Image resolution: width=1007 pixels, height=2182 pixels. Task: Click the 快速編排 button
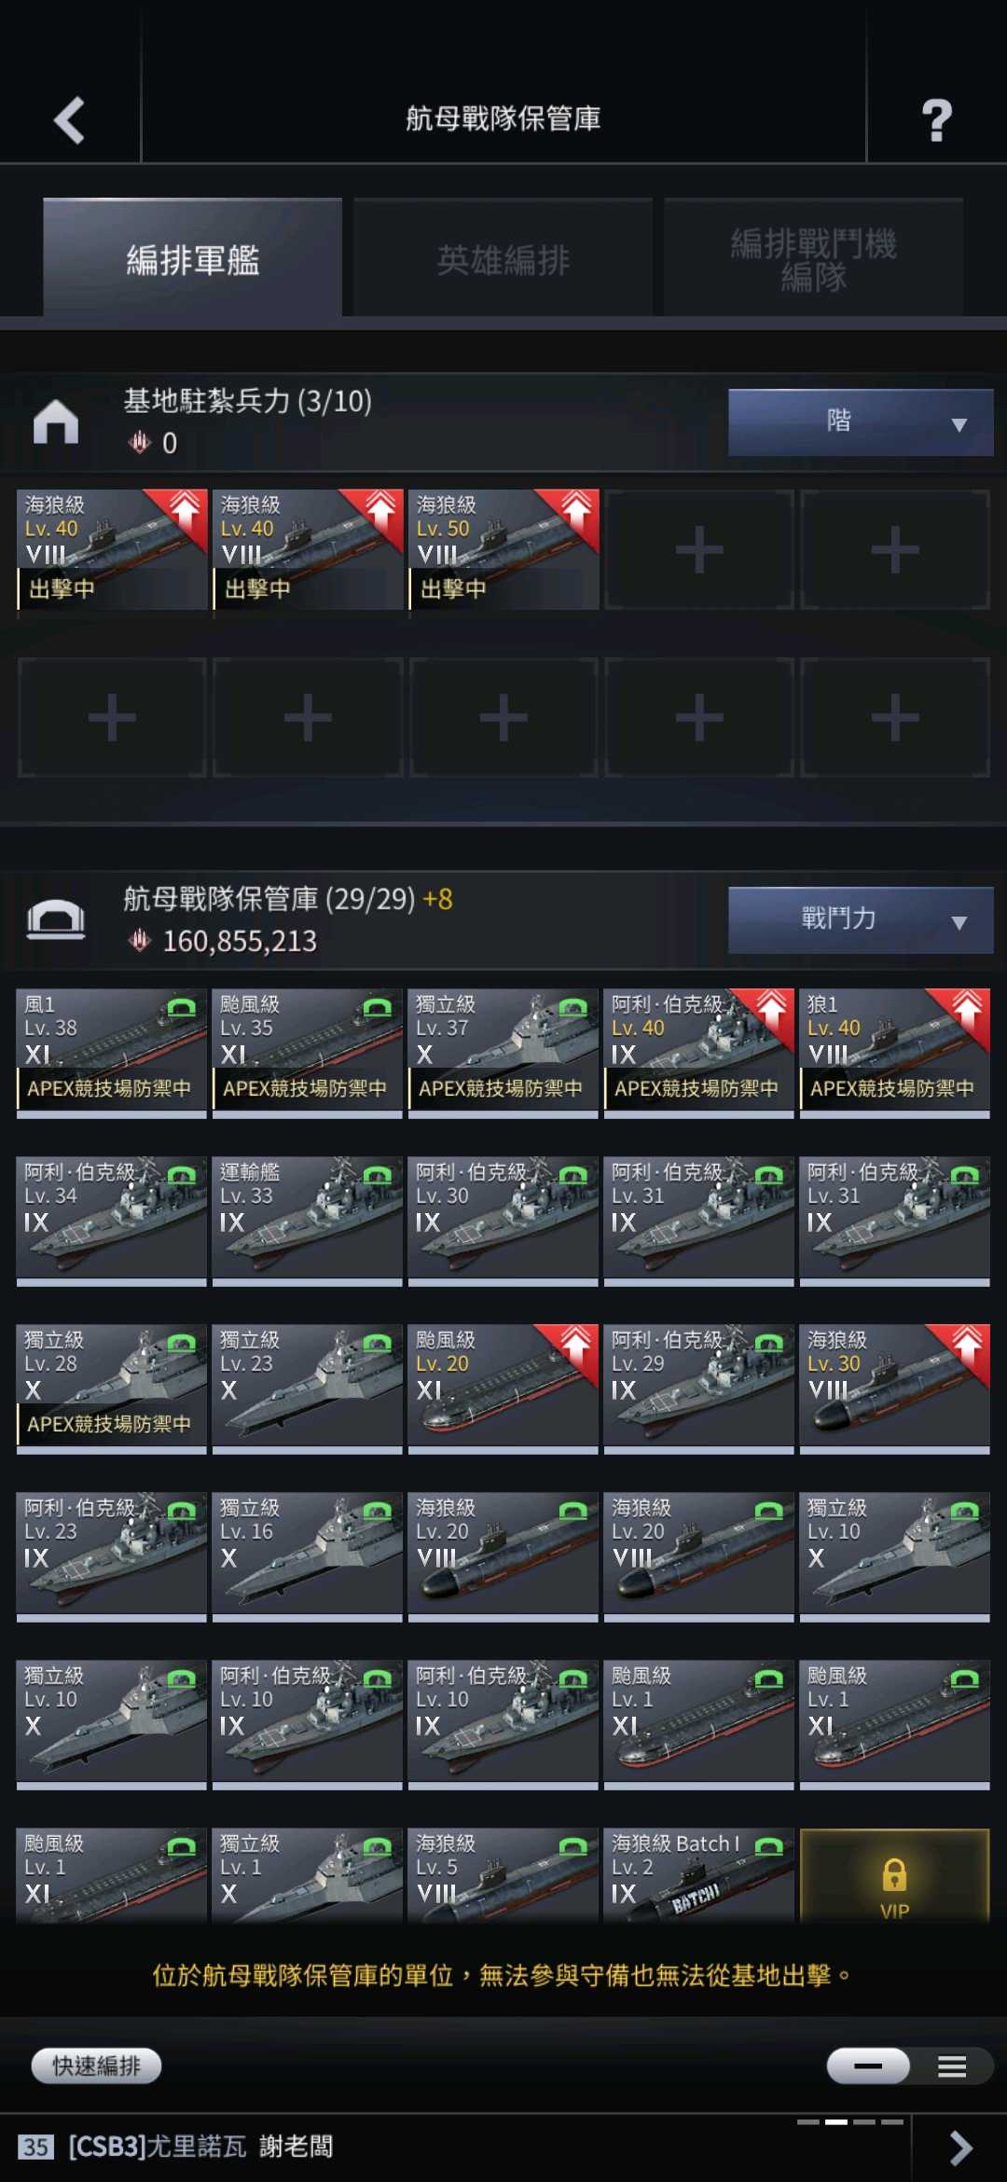click(96, 2065)
